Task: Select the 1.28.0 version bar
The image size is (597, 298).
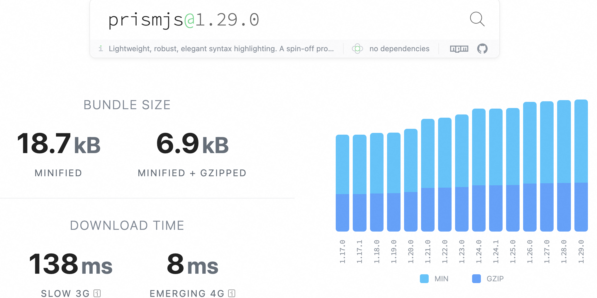Action: 564,166
